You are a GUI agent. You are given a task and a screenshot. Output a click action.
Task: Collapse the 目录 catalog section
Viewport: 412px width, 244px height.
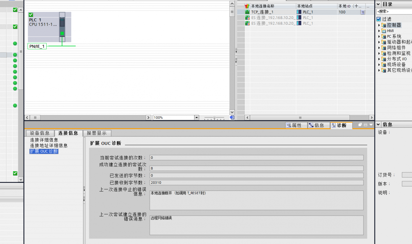pos(379,4)
